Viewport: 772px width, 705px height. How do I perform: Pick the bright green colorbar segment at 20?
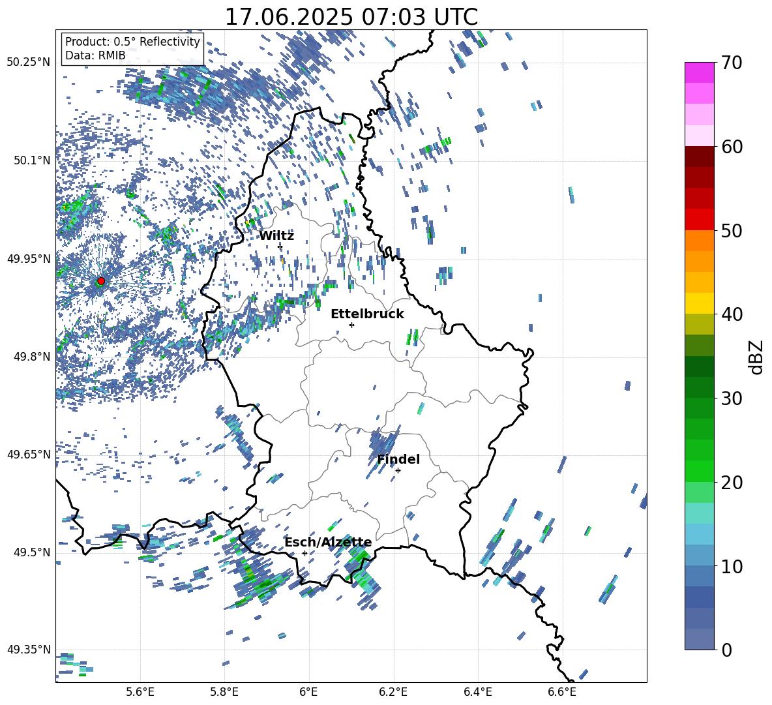(x=699, y=471)
